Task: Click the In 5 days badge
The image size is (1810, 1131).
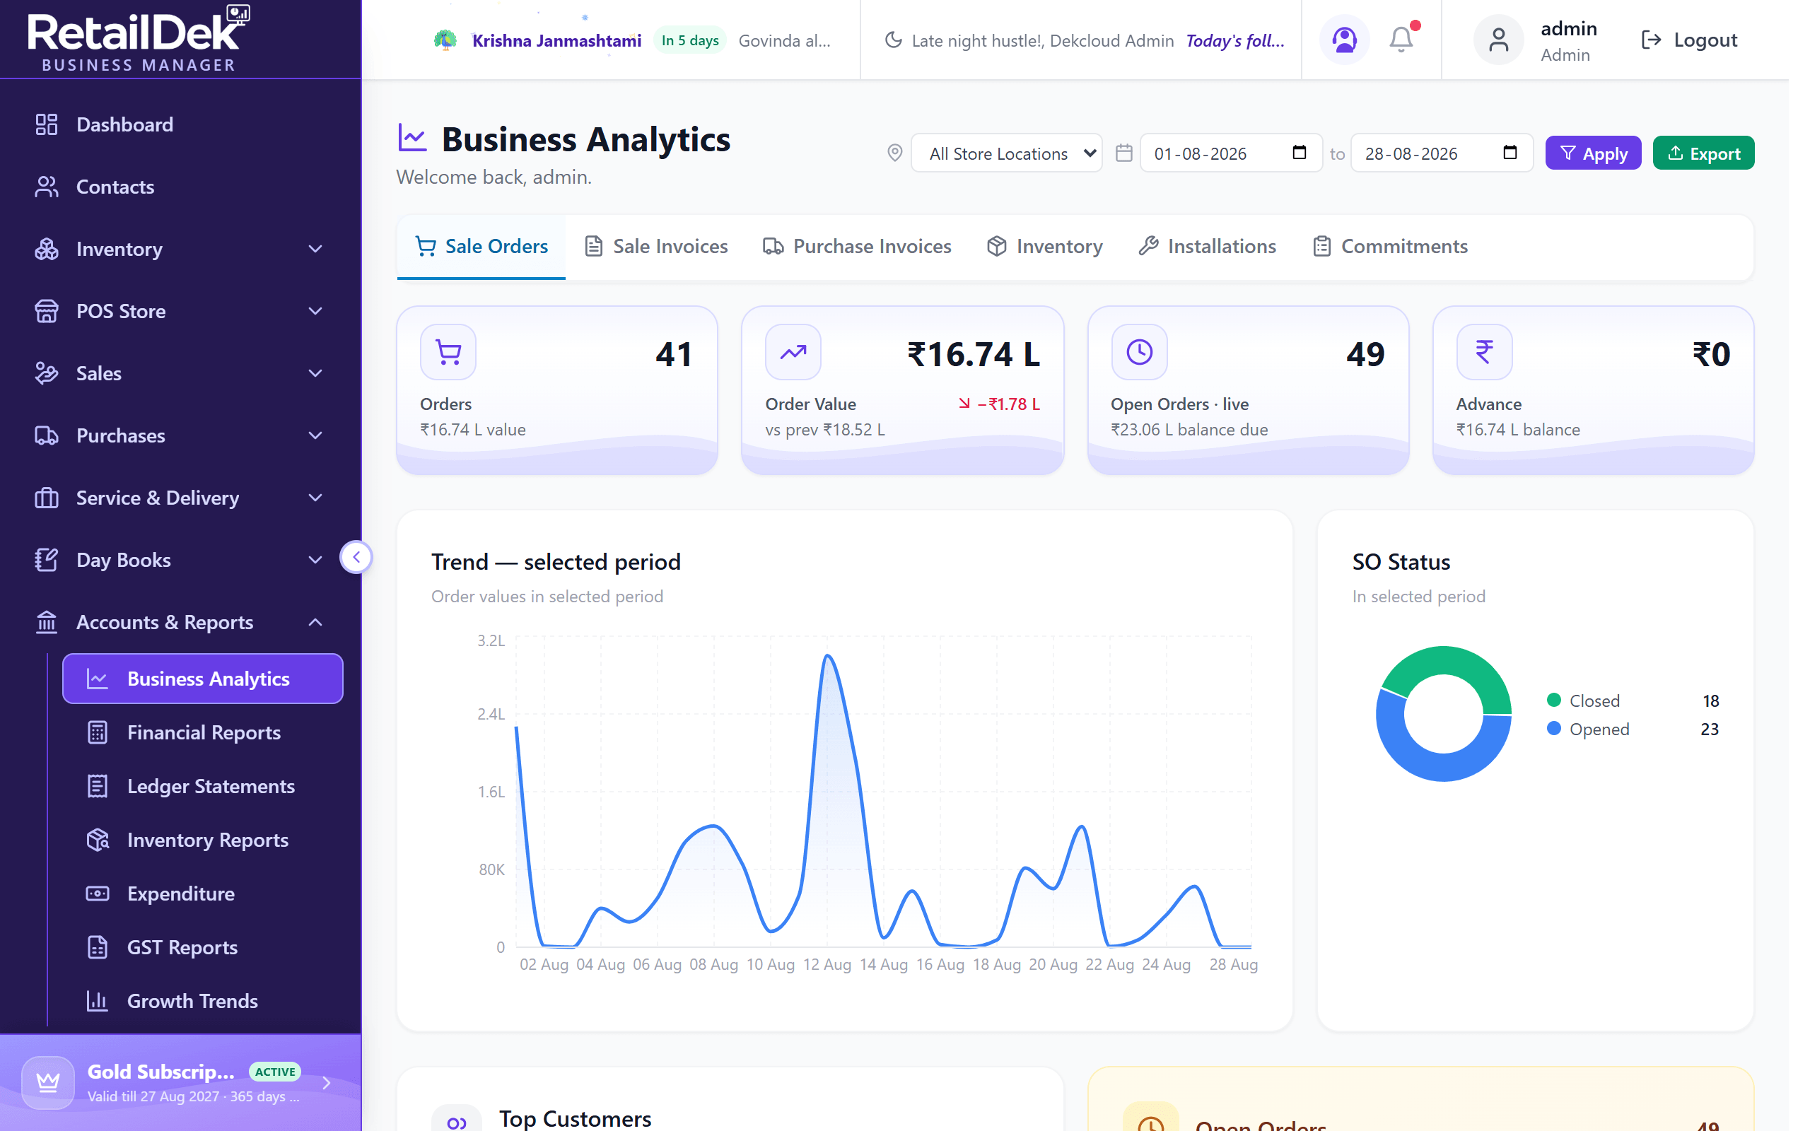Action: pos(689,40)
